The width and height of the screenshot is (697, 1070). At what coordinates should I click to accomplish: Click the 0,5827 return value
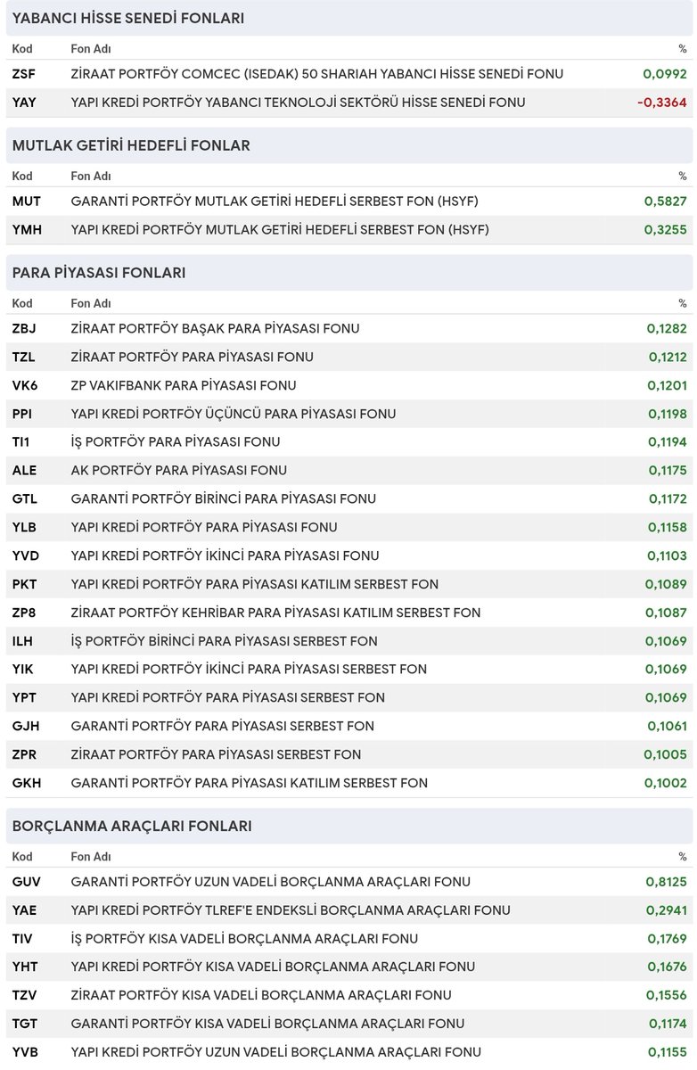[x=666, y=202]
